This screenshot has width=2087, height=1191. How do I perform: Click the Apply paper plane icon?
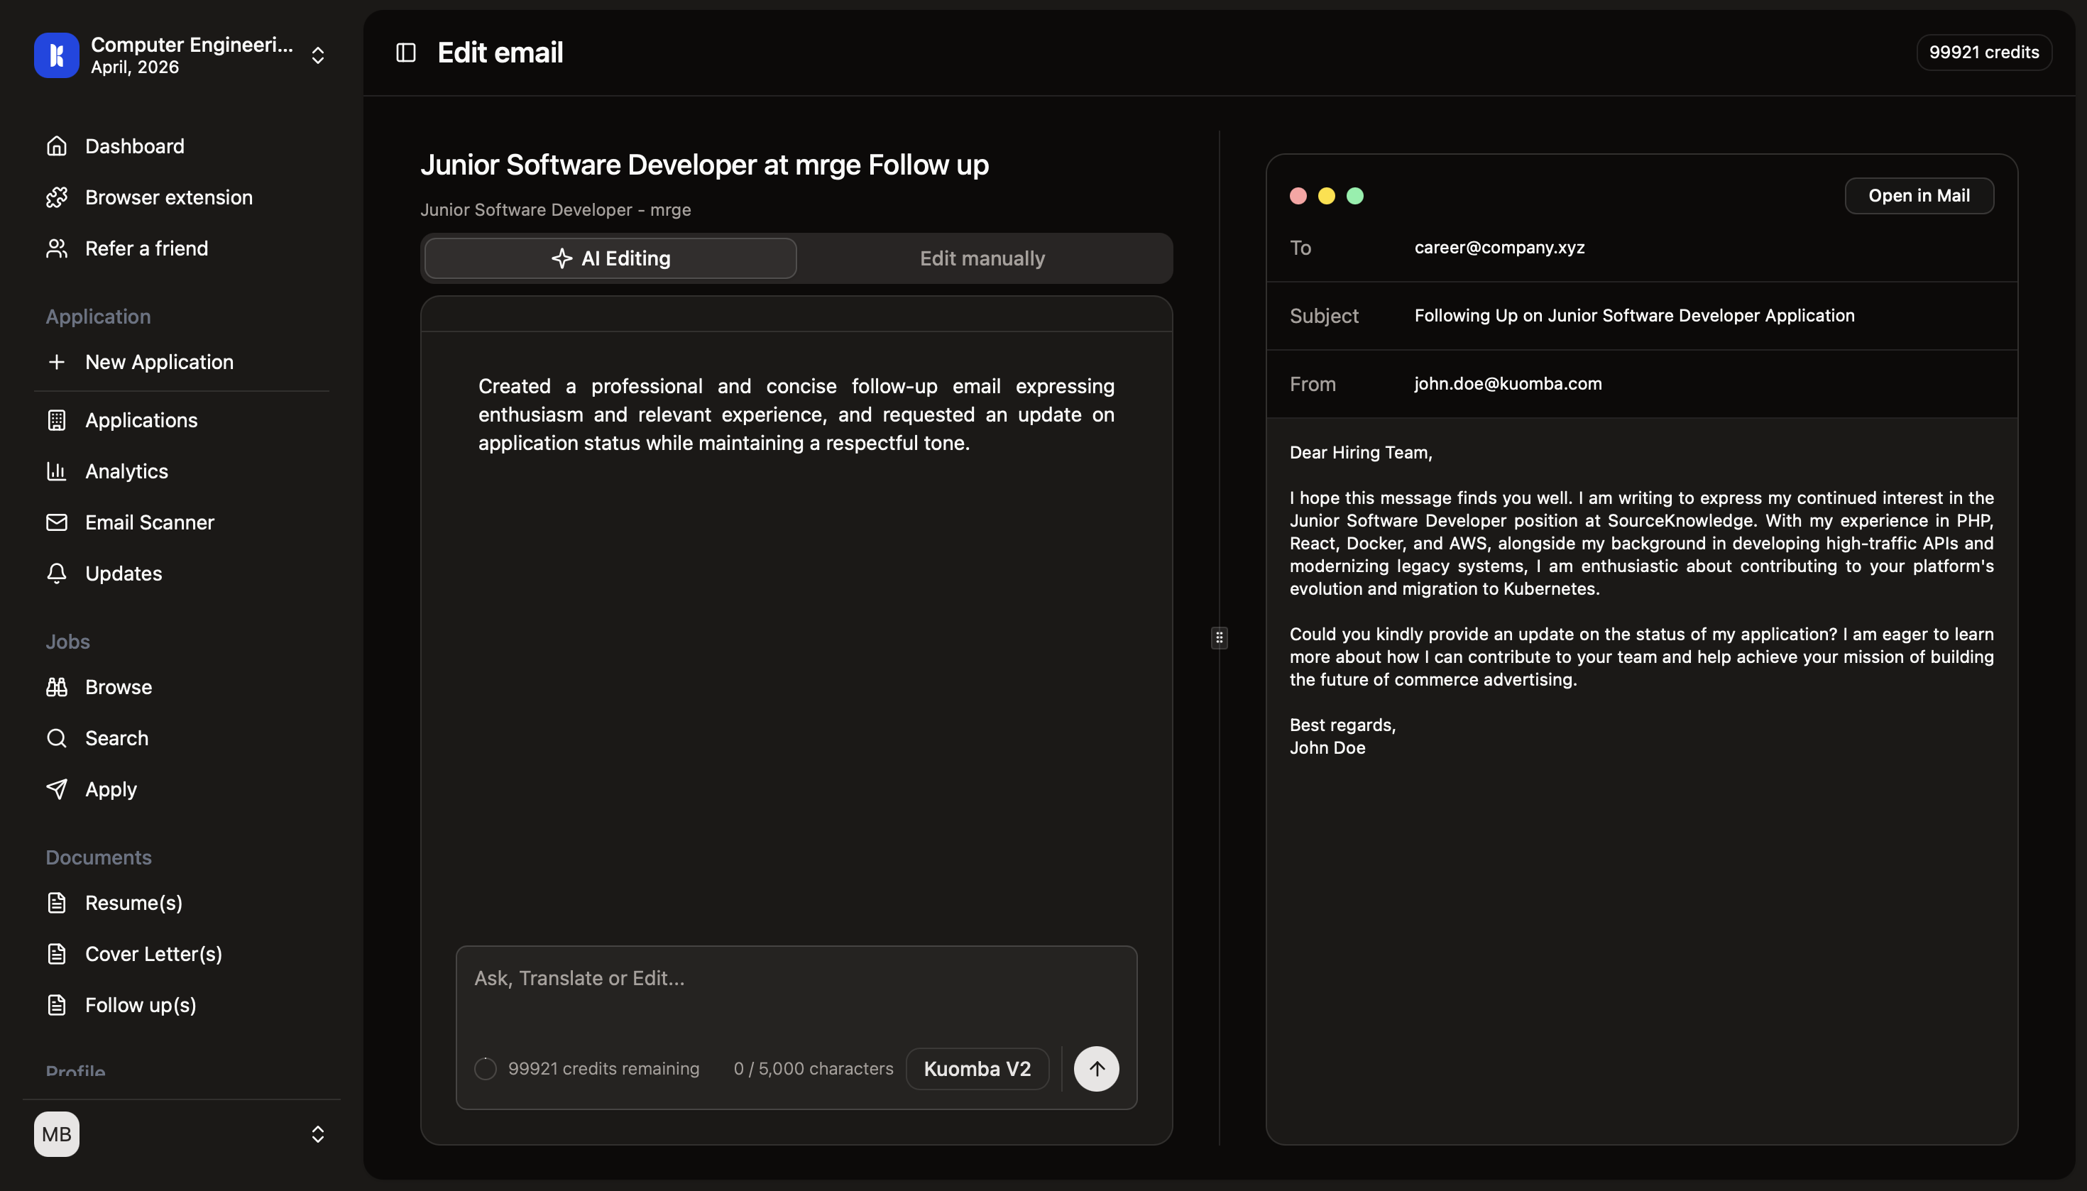pos(57,789)
